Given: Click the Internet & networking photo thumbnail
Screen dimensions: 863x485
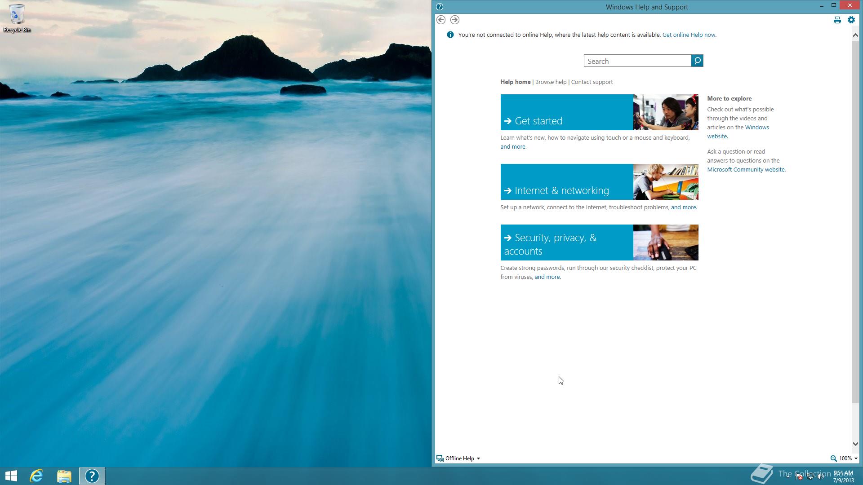Looking at the screenshot, I should tap(666, 182).
